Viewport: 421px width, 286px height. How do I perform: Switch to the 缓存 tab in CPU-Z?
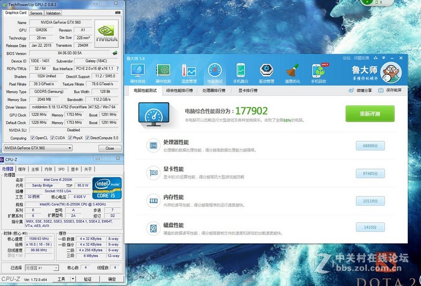click(22, 169)
